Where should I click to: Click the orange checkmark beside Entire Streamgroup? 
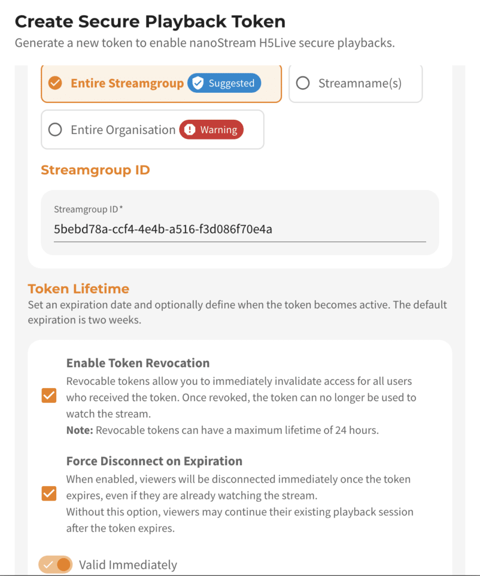(55, 83)
